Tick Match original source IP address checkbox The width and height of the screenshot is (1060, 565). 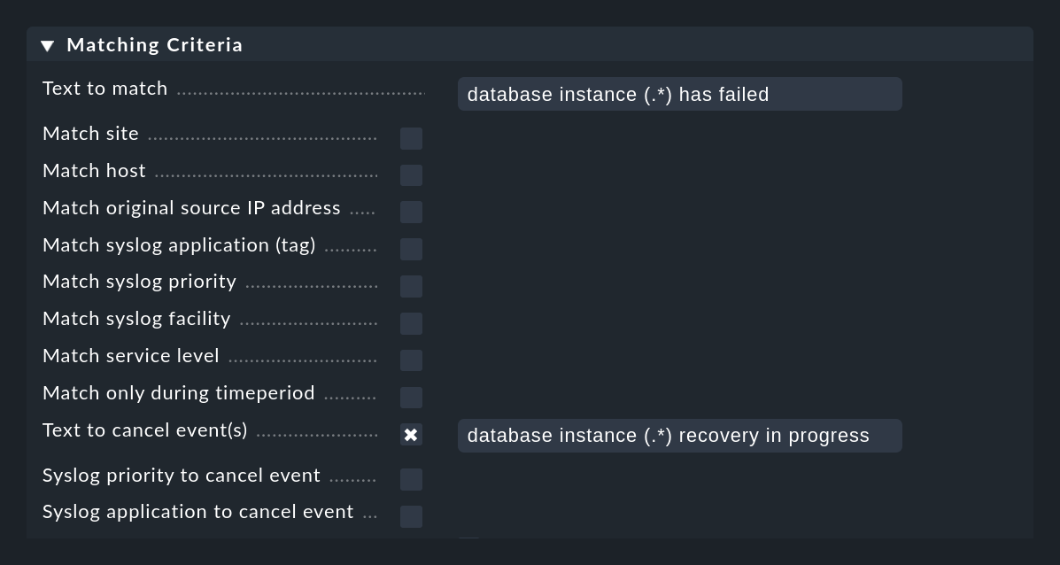point(411,213)
